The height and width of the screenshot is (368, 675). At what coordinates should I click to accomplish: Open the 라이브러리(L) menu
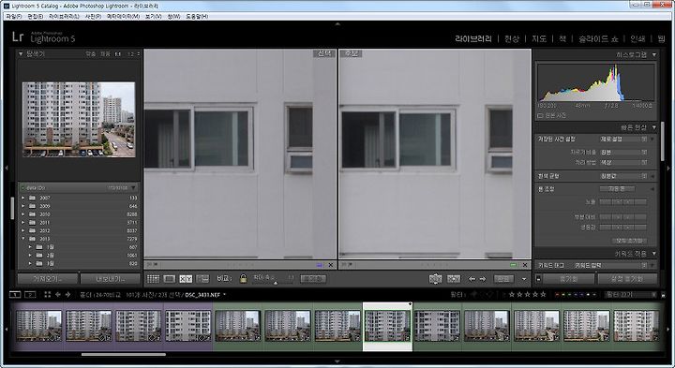click(64, 16)
